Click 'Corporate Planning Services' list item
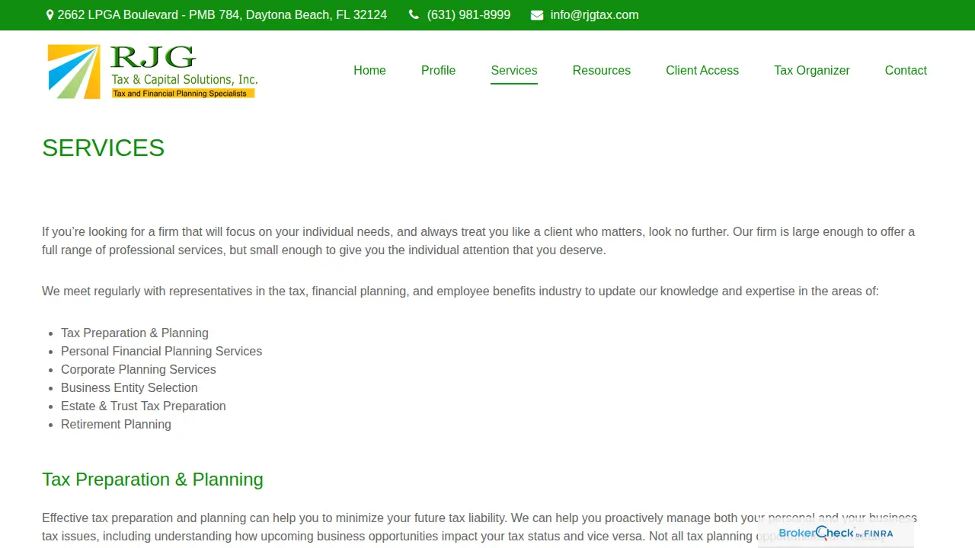This screenshot has height=548, width=975. 139,369
